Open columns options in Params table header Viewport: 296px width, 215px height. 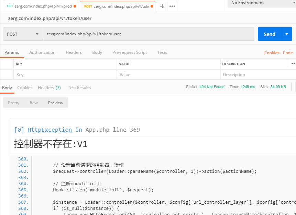(x=293, y=64)
